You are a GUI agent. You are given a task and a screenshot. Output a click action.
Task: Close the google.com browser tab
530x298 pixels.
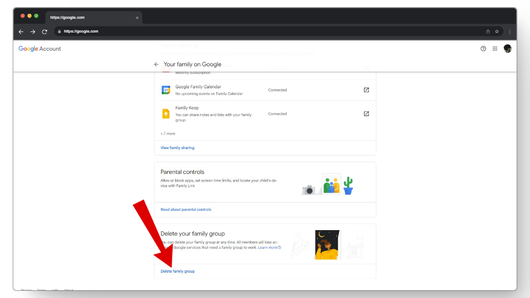pos(137,18)
